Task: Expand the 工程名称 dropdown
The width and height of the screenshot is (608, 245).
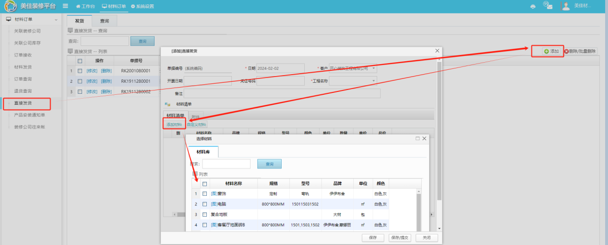Action: pyautogui.click(x=373, y=81)
